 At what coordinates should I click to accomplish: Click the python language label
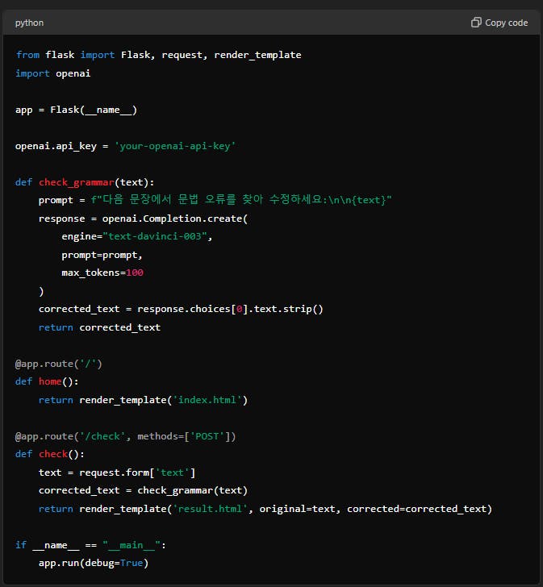point(29,23)
